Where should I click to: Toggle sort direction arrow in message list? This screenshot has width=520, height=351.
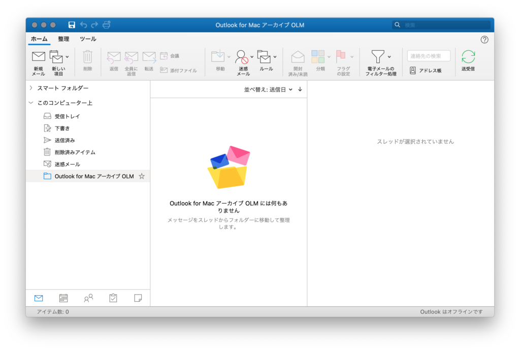tap(300, 89)
